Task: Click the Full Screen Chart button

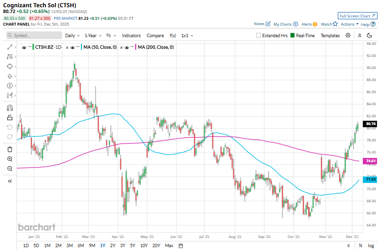Action: tap(357, 15)
